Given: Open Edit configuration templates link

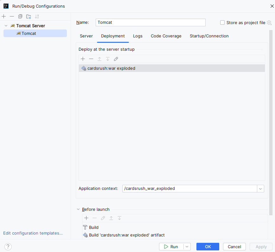Looking at the screenshot, I should [33, 233].
